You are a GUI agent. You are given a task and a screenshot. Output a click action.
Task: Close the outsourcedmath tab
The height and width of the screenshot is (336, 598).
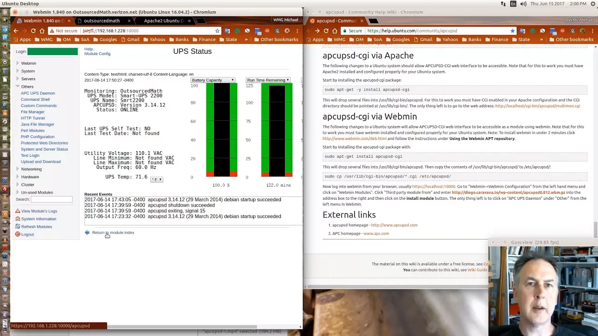click(128, 21)
